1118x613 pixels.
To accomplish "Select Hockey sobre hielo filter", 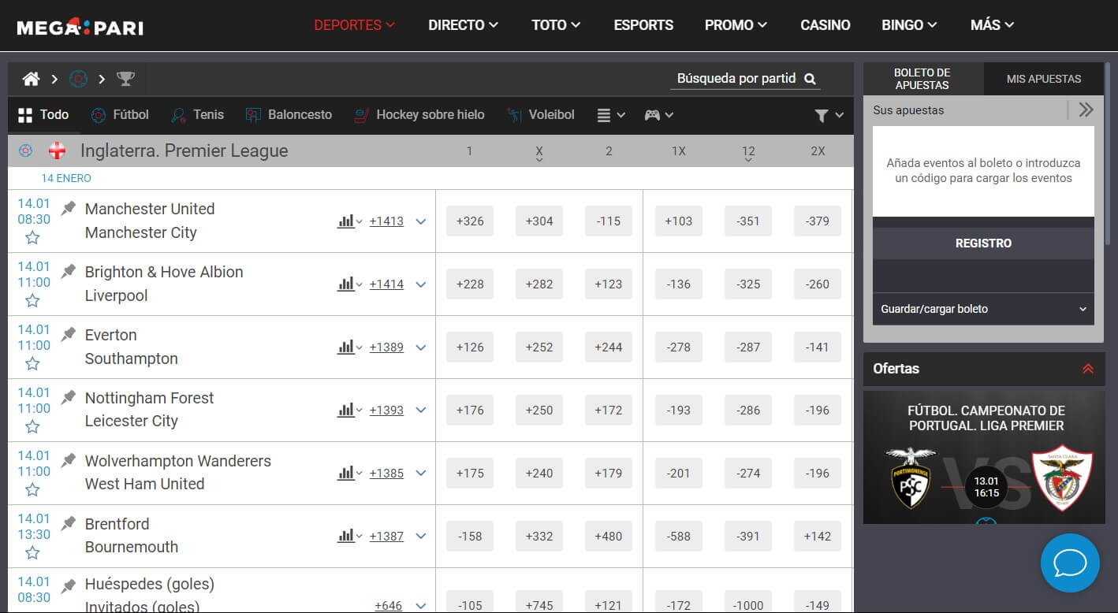I will pyautogui.click(x=419, y=115).
